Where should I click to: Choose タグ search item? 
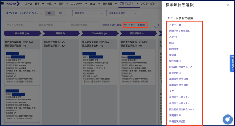(x=172, y=91)
